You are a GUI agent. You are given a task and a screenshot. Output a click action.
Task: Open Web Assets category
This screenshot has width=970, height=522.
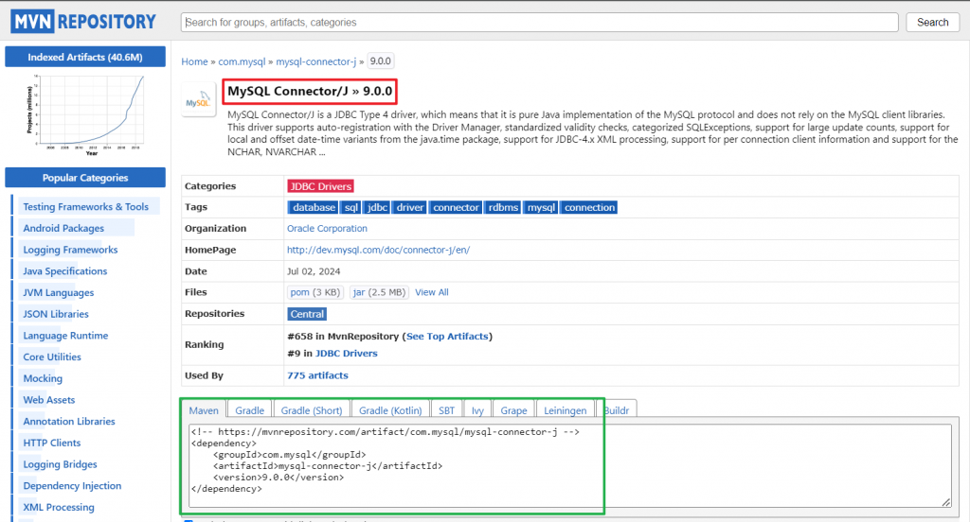pos(49,400)
